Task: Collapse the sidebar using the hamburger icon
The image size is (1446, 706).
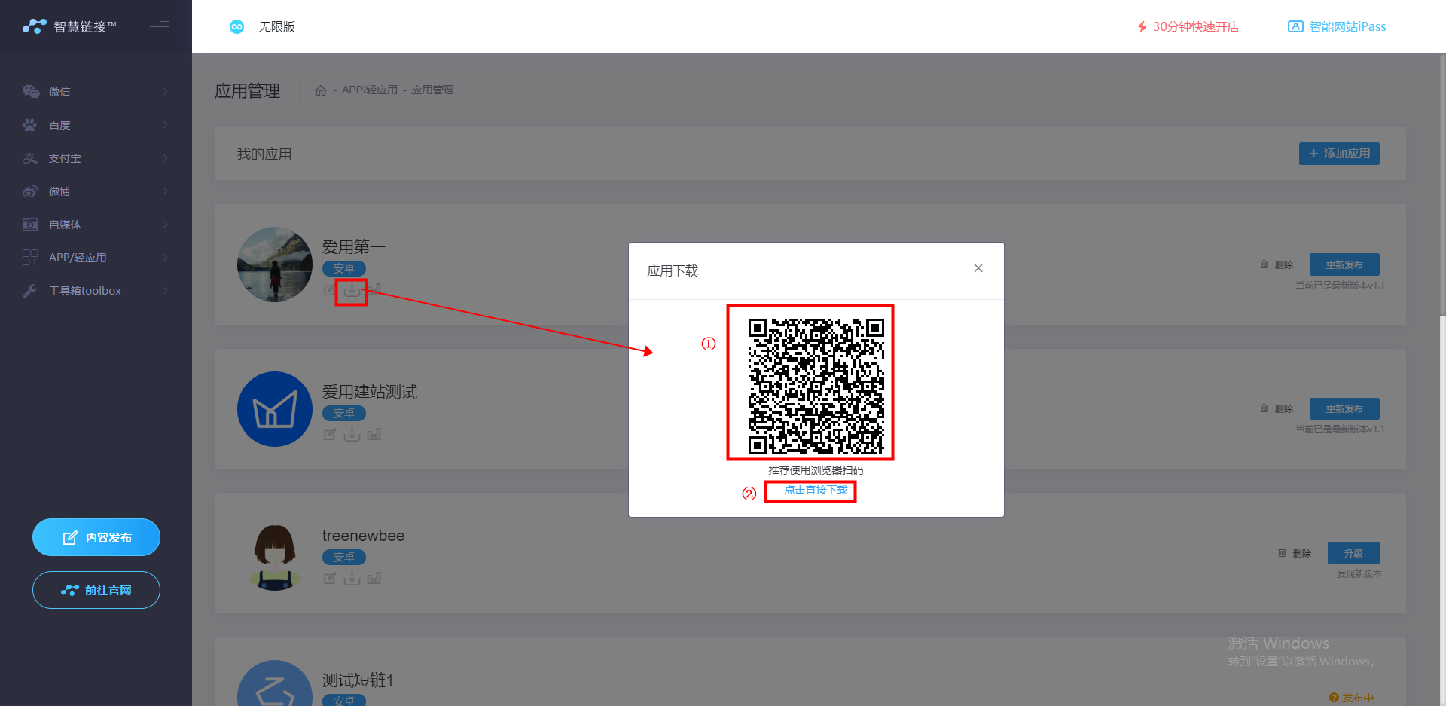Action: pyautogui.click(x=160, y=27)
